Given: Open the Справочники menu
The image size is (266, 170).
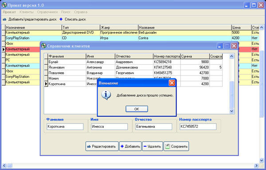Looking at the screenshot, I should pos(47,12).
